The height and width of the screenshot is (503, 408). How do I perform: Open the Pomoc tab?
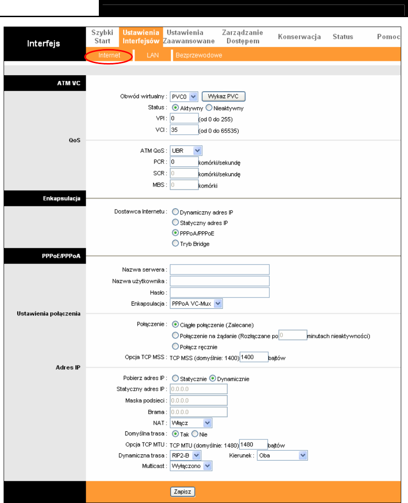click(389, 37)
